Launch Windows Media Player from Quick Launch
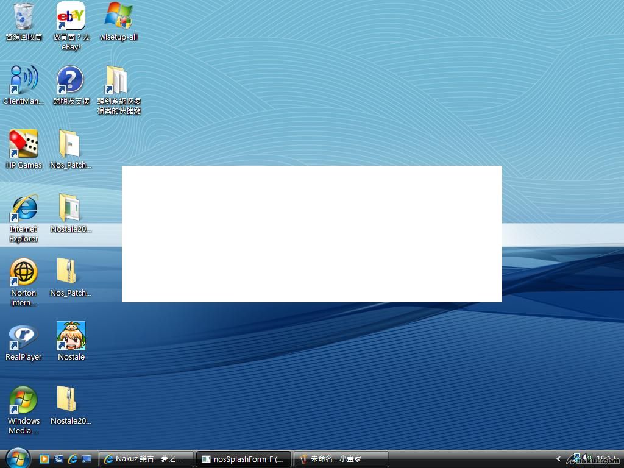Screen dimensions: 624x468 point(44,459)
